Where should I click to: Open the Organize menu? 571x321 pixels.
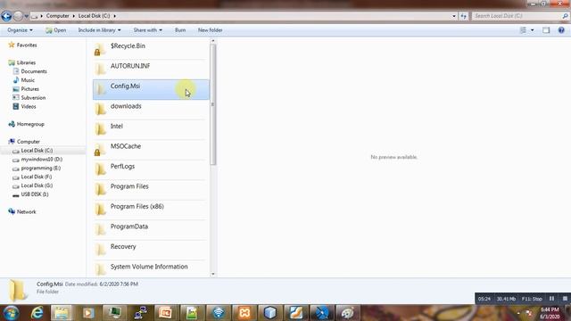coord(20,30)
